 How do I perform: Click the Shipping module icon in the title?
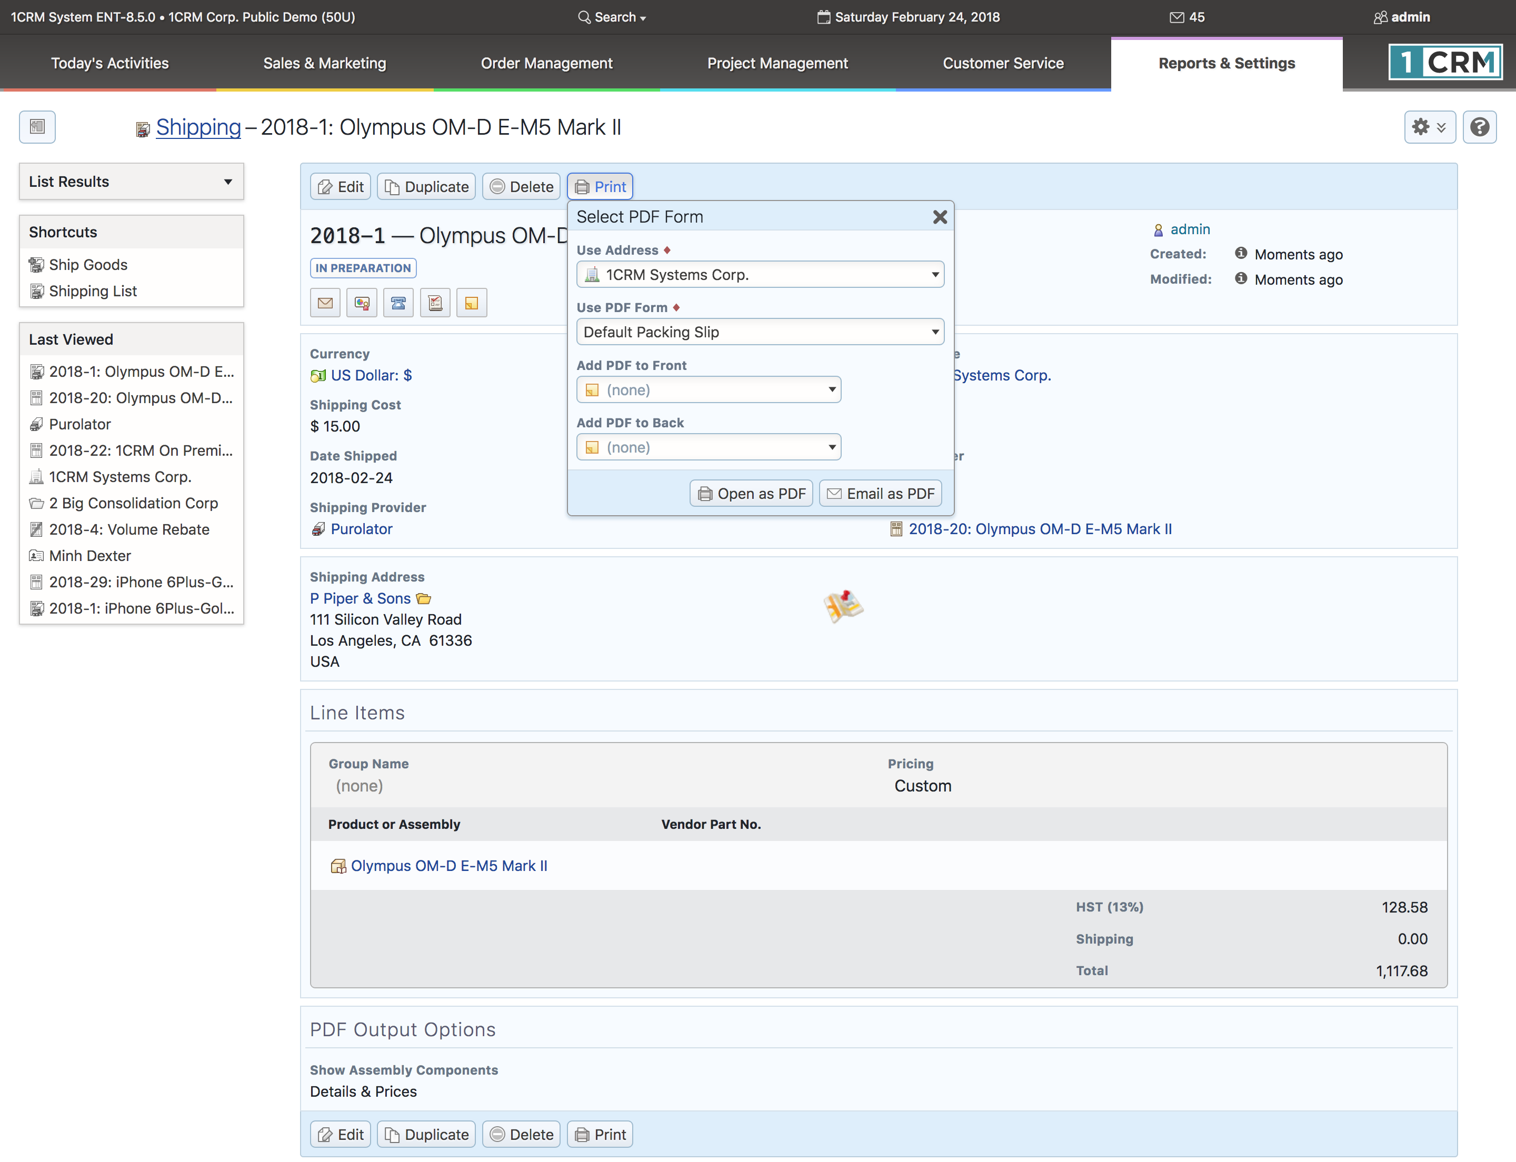143,129
